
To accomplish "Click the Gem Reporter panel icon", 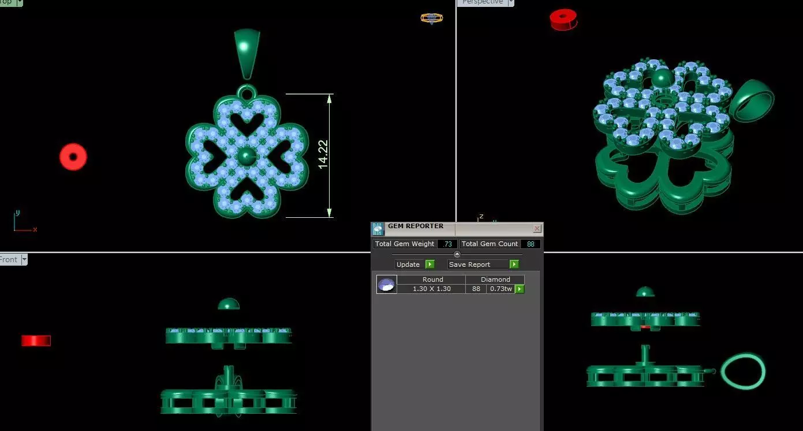I will [378, 229].
